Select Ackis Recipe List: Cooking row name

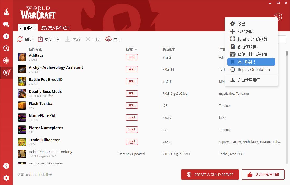tap(51, 152)
